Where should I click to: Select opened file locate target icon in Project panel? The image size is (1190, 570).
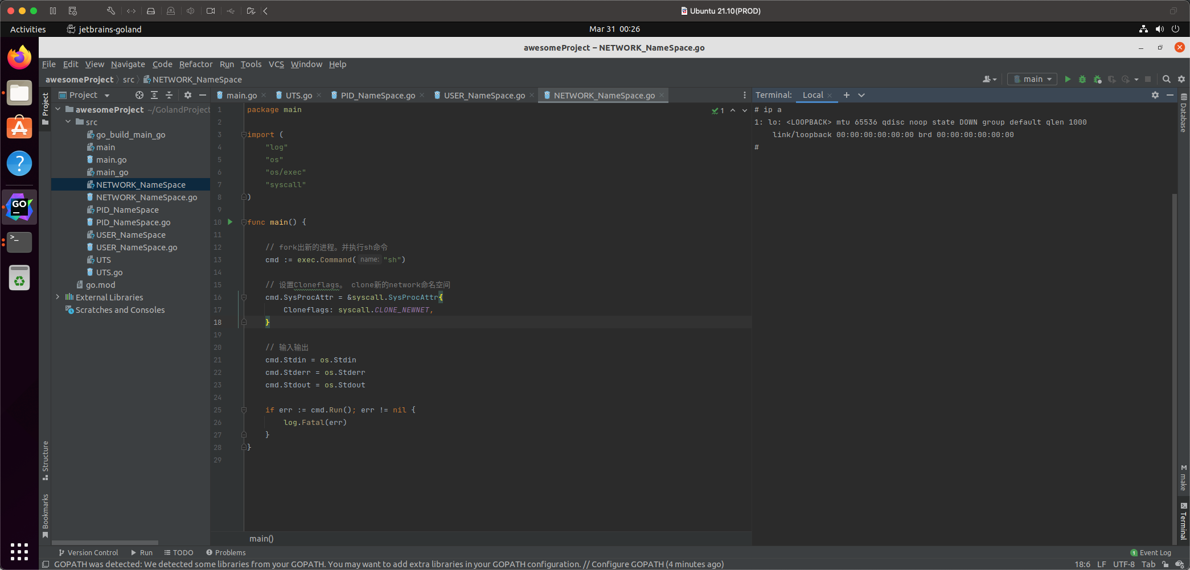tap(139, 95)
